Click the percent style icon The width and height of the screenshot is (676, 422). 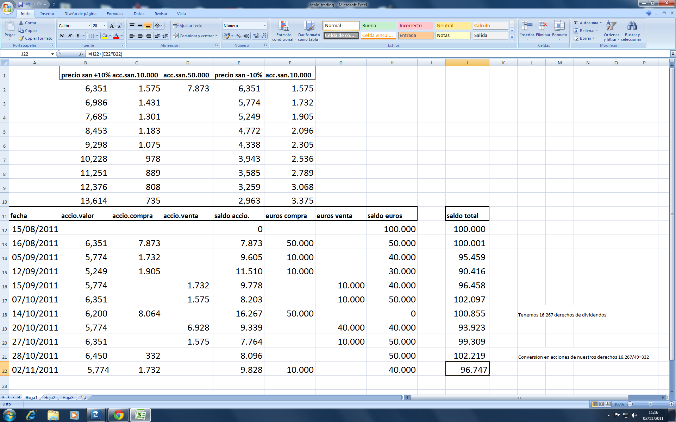pyautogui.click(x=238, y=36)
